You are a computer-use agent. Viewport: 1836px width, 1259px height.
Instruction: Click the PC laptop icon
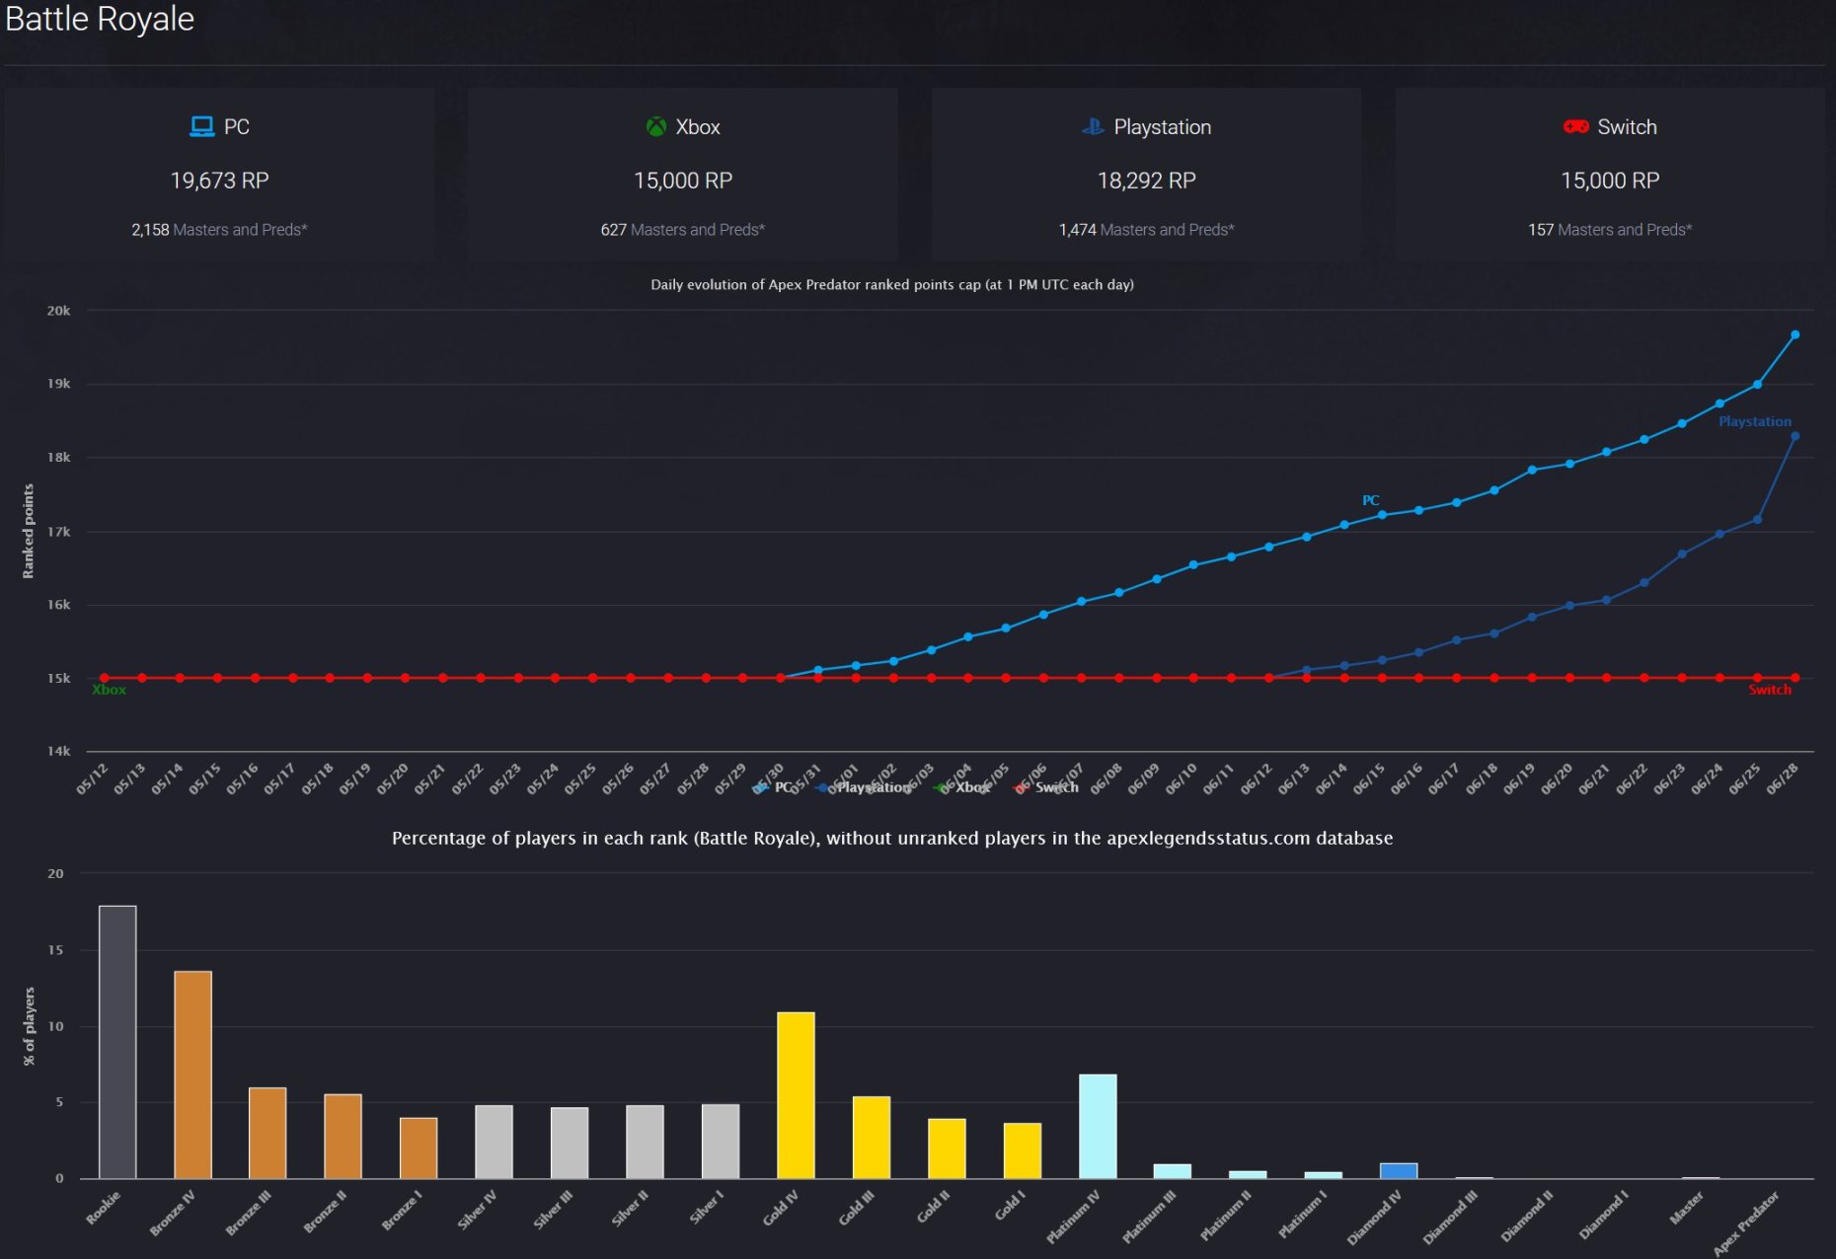(201, 126)
